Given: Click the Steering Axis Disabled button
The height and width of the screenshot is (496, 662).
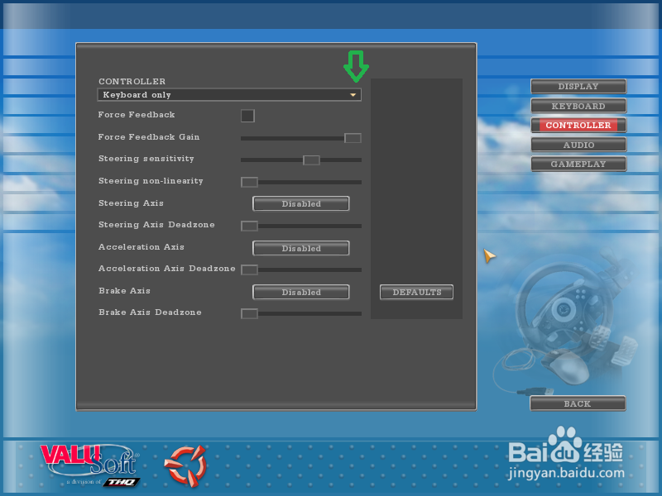Looking at the screenshot, I should [301, 203].
